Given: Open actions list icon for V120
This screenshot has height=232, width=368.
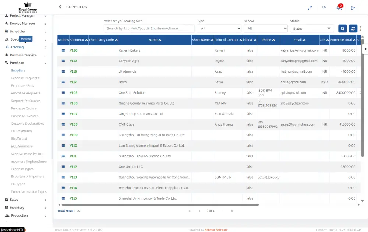Looking at the screenshot, I should pyautogui.click(x=63, y=50).
